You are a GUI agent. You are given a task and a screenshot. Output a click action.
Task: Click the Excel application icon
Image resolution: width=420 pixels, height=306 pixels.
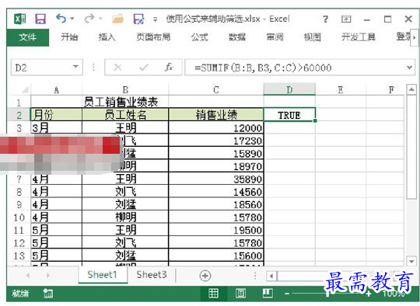coord(19,19)
